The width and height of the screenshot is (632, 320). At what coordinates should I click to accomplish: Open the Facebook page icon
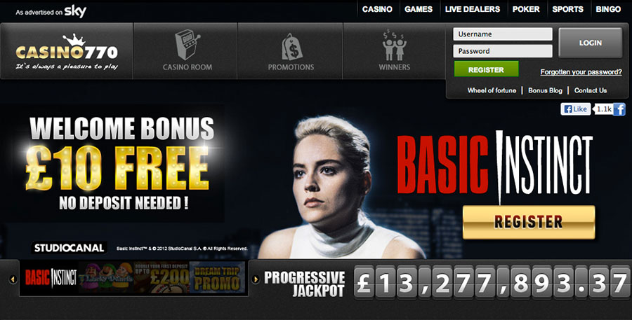coord(619,109)
